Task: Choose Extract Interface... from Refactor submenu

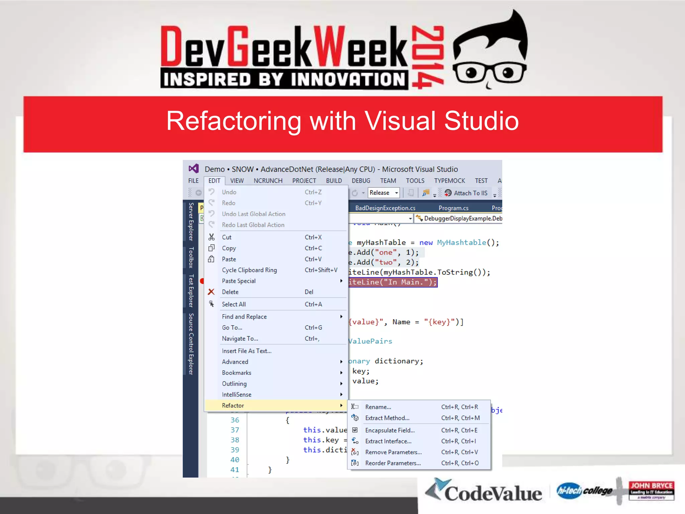Action: click(388, 441)
